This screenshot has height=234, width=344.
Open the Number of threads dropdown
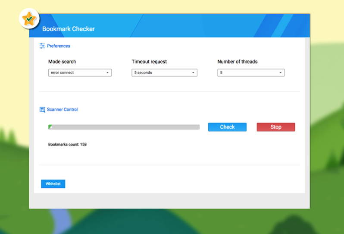[251, 73]
